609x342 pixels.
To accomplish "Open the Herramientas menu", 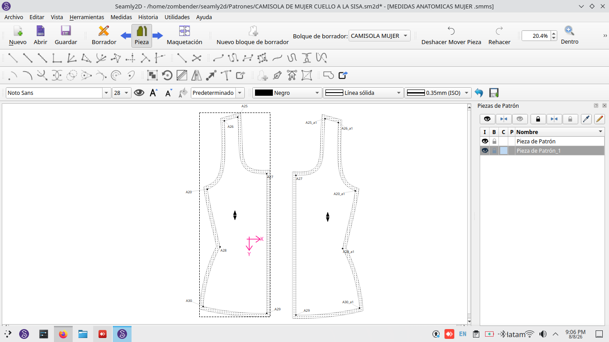I will 87,17.
